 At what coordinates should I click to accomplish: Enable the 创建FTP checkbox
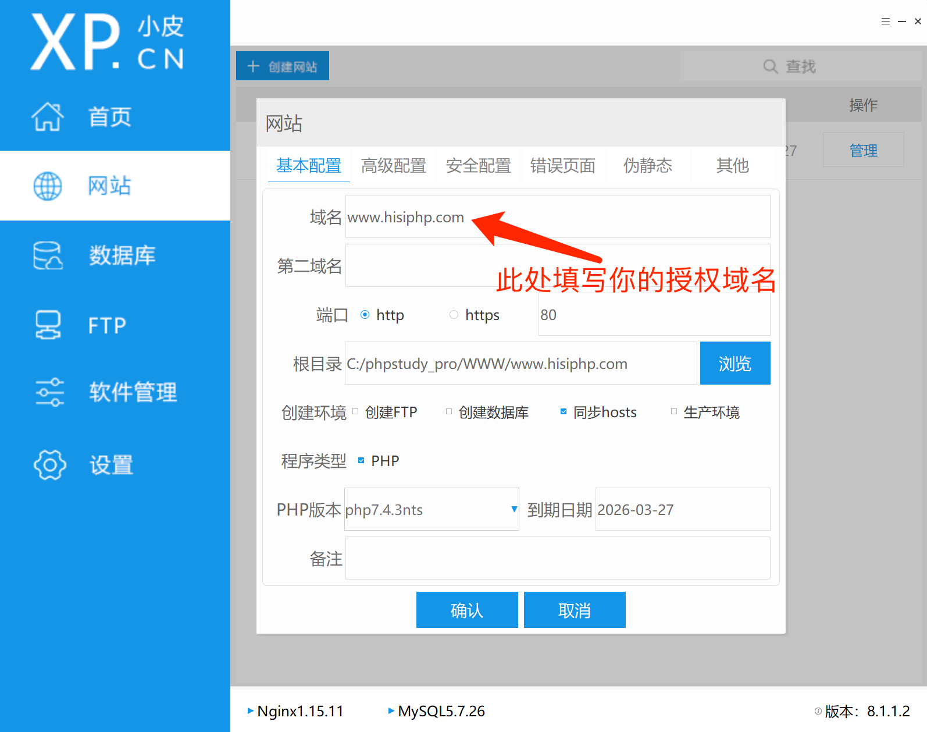(x=355, y=411)
